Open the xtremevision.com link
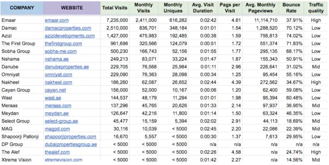329x165 pixels. tap(63, 160)
